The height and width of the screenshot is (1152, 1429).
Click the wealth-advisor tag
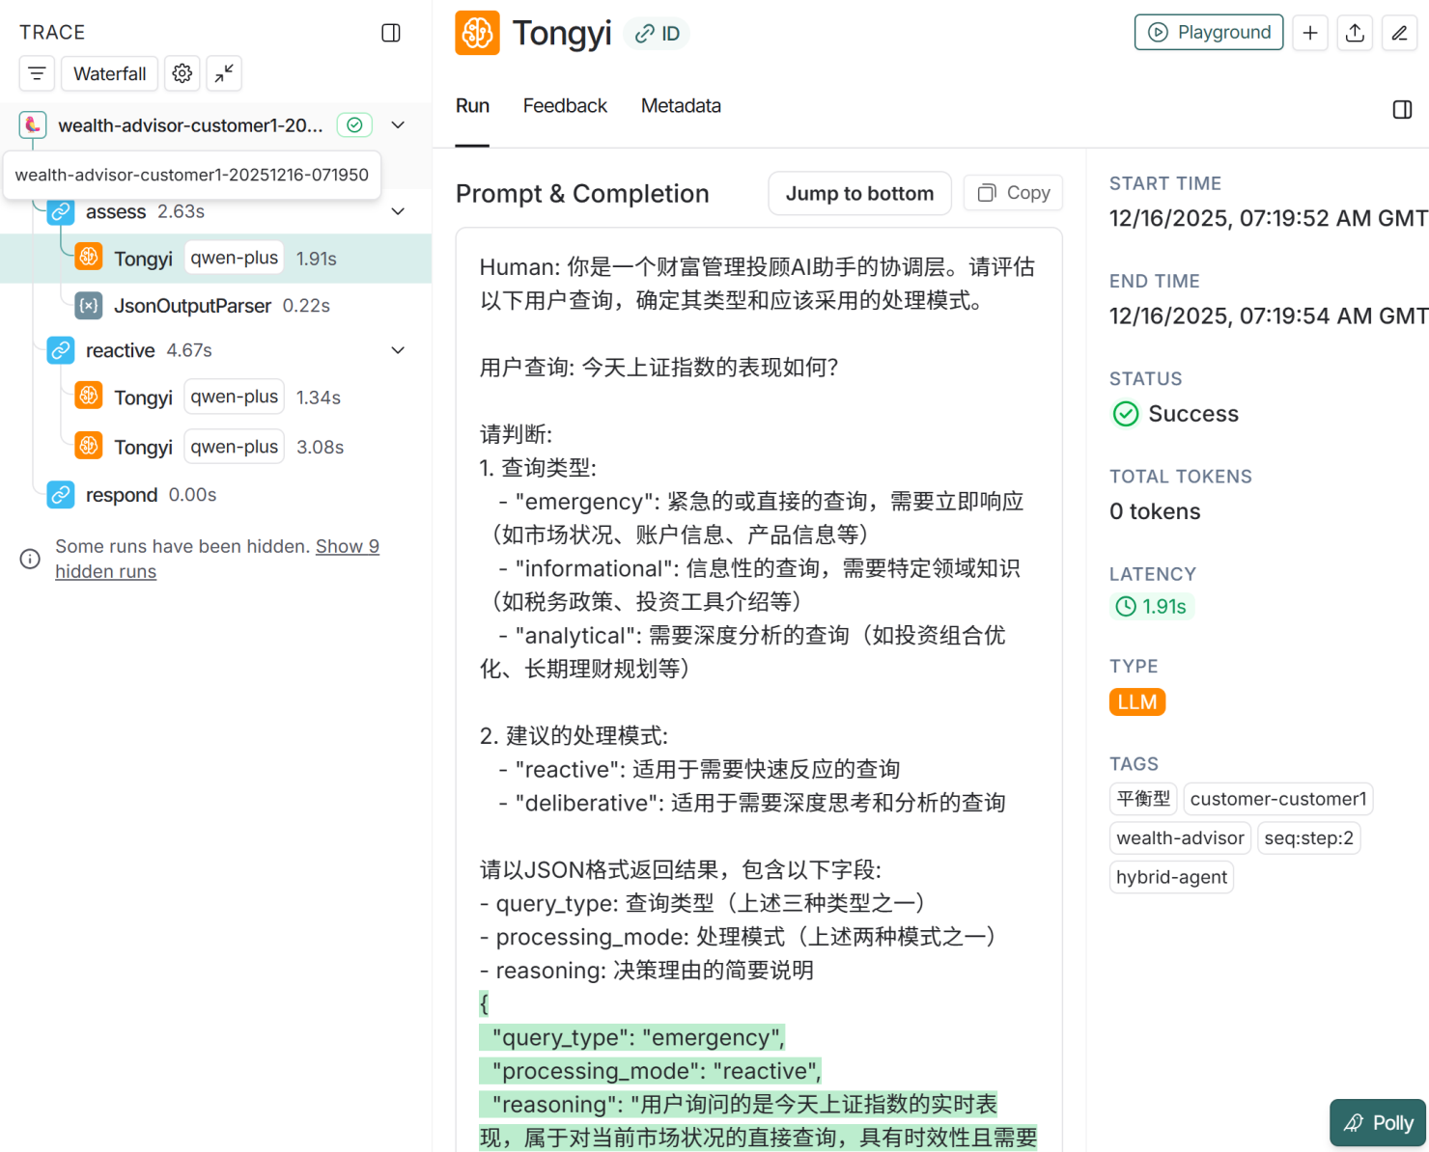[1180, 837]
